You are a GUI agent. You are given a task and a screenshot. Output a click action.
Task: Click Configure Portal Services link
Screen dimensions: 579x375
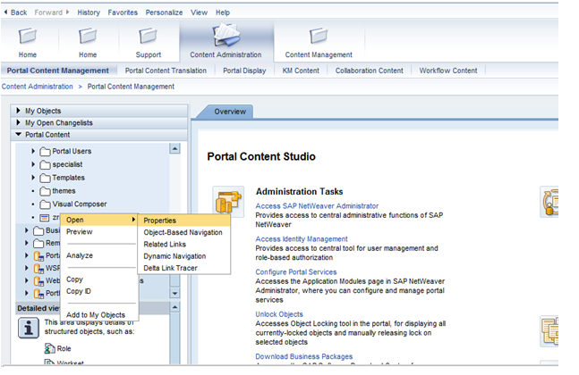point(296,271)
